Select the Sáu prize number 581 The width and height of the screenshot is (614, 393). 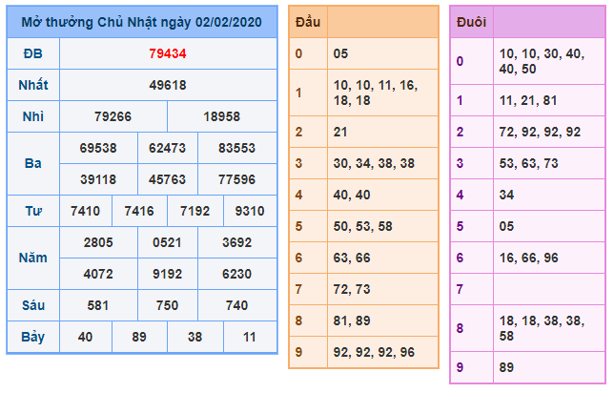(99, 305)
